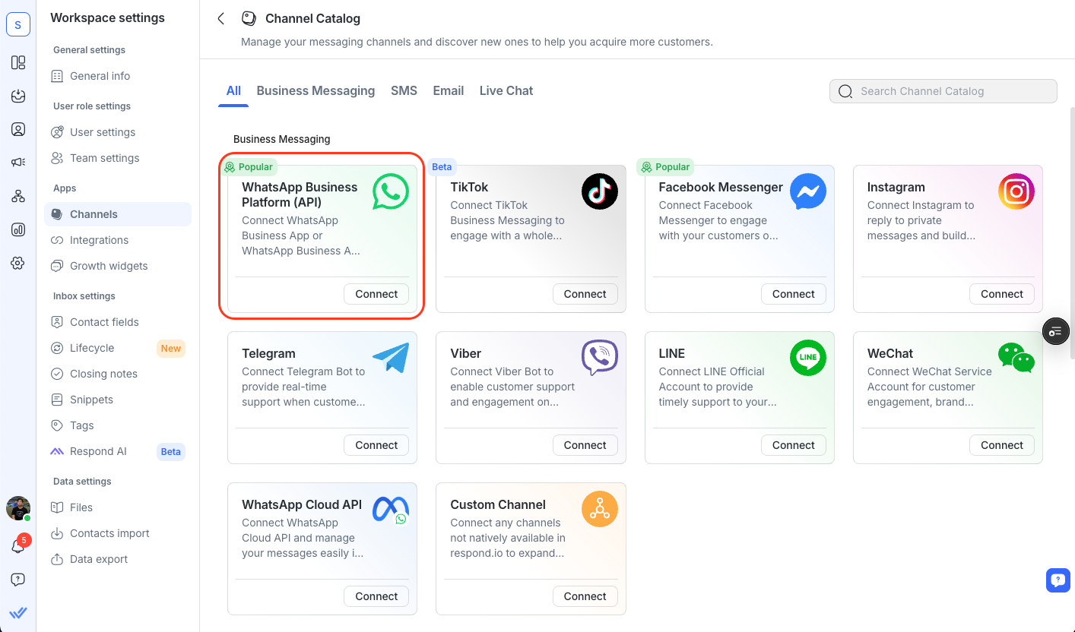Click the user profile avatar

(18, 508)
